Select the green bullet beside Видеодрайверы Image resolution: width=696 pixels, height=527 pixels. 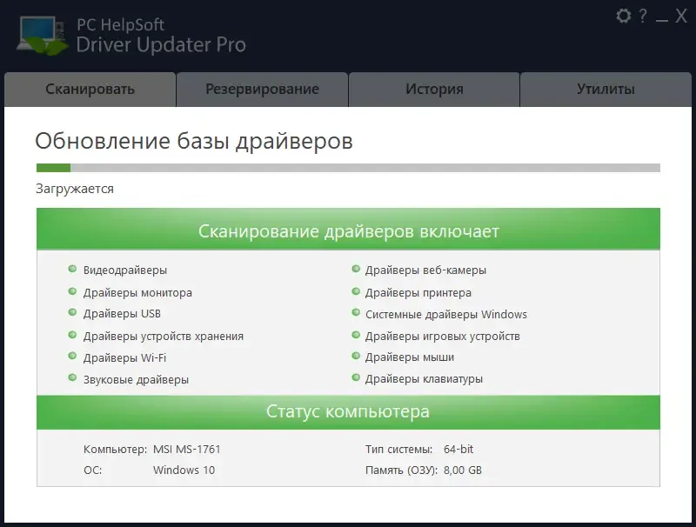click(x=70, y=270)
